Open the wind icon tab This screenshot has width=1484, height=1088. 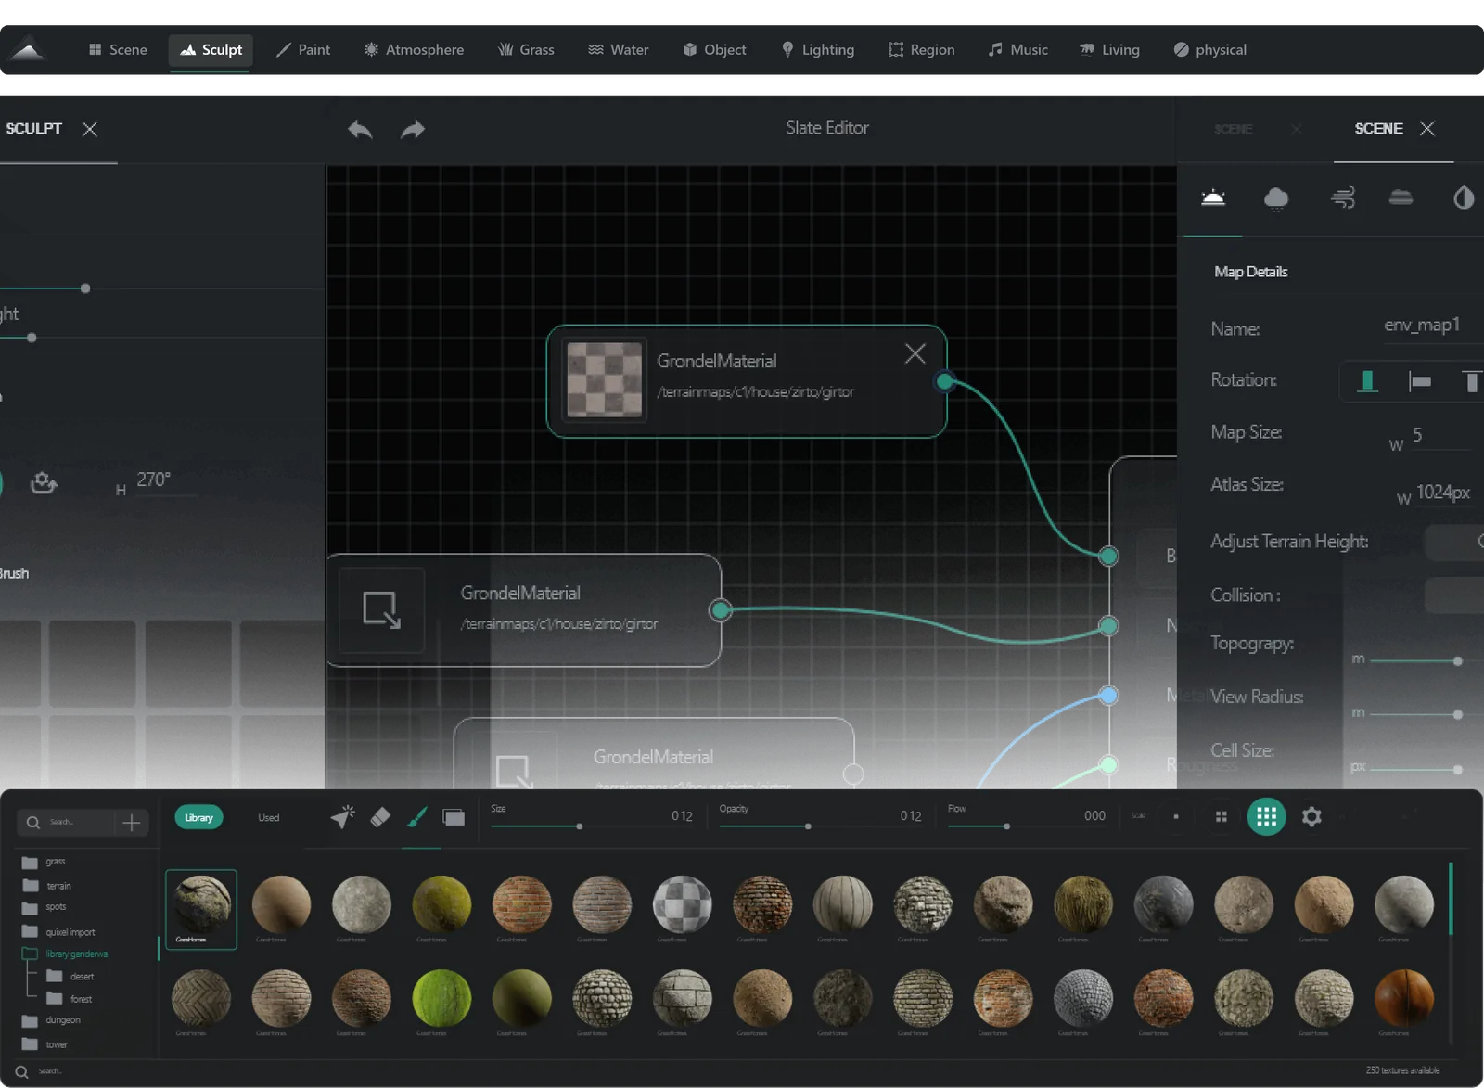[1342, 198]
